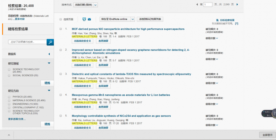276x140 pixels.
Task: Click 查看摘要 for result 5
Action: [103, 128]
